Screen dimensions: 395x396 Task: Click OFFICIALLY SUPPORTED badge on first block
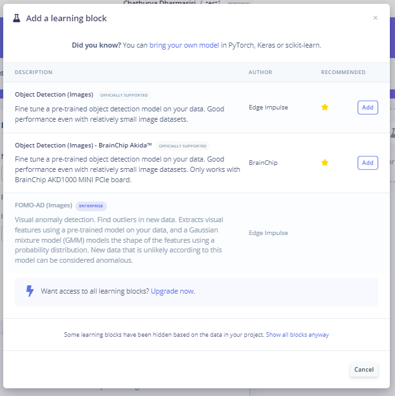[124, 95]
